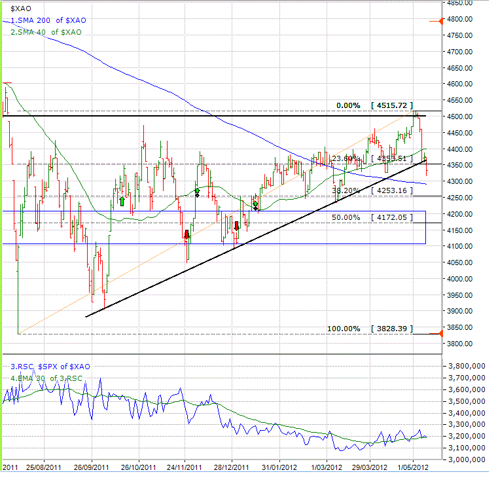This screenshot has width=498, height=487.
Task: Click the 26/09/2011 date on time axis
Action: [x=91, y=467]
